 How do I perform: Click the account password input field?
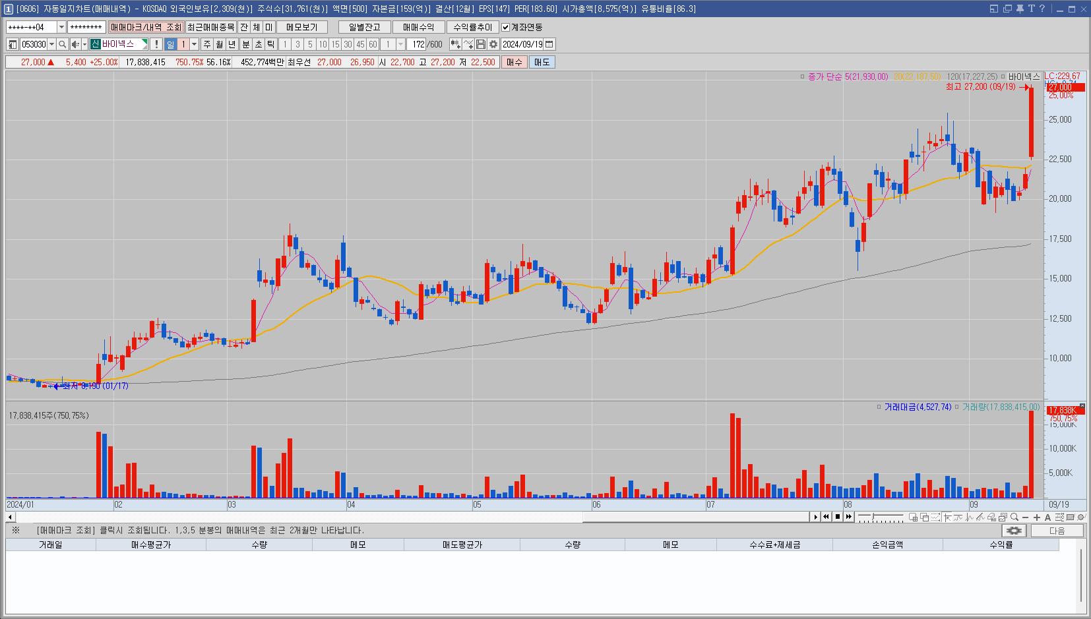pos(86,27)
